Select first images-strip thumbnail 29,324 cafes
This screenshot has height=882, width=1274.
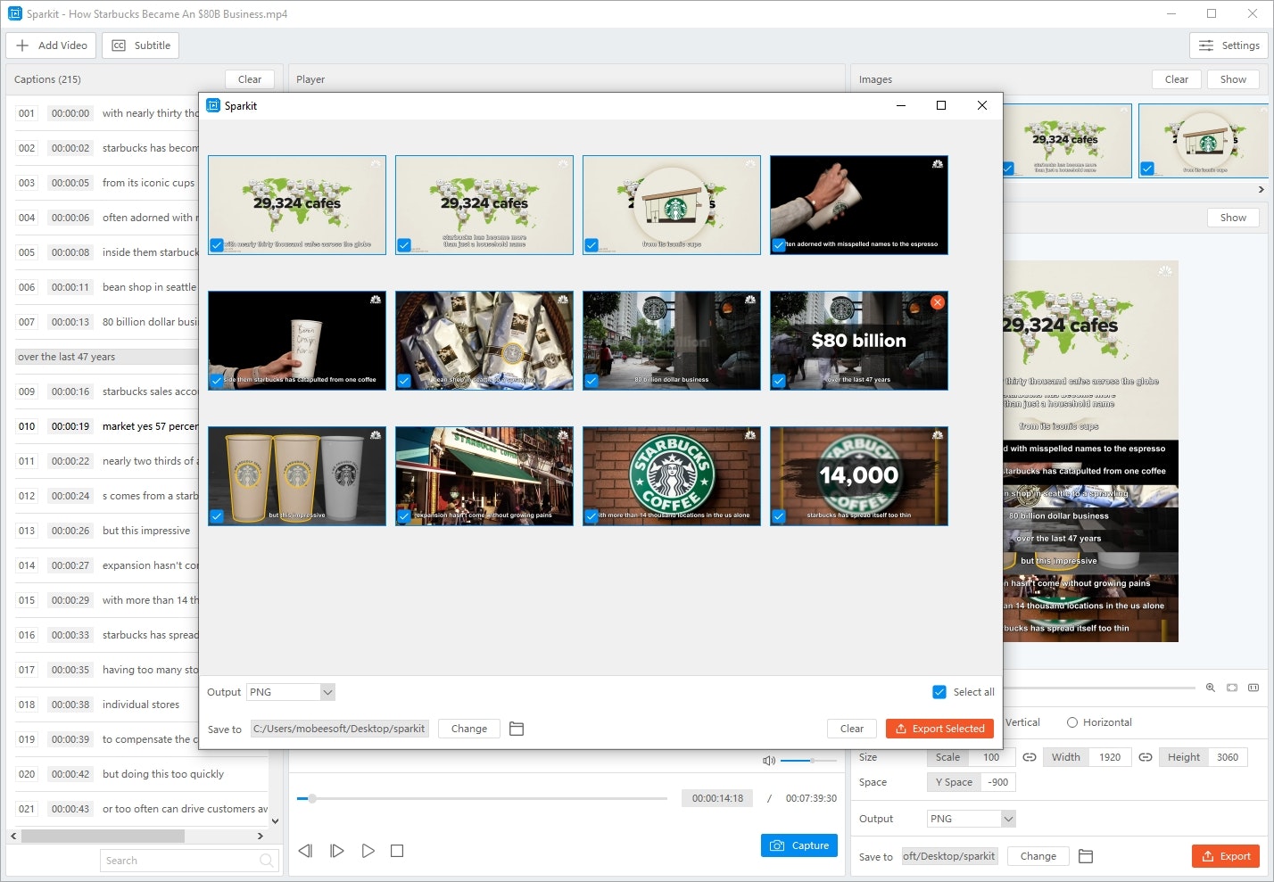[x=1066, y=140]
